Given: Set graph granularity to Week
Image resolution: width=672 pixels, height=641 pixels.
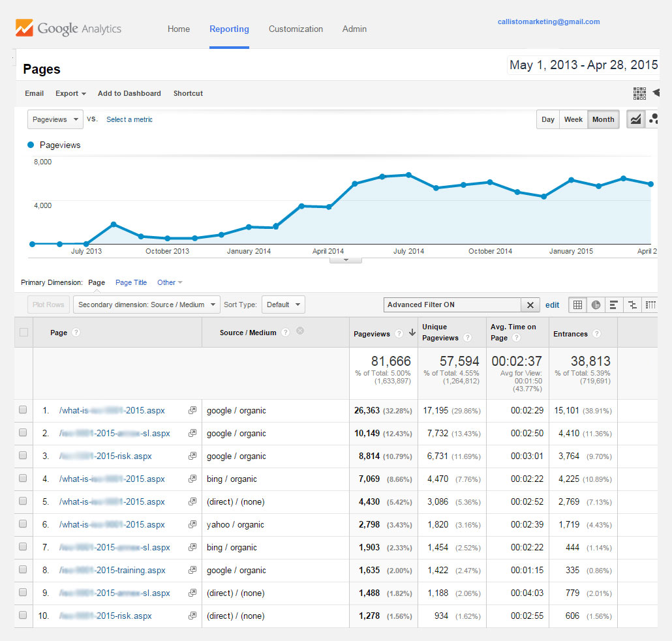Looking at the screenshot, I should tap(573, 119).
